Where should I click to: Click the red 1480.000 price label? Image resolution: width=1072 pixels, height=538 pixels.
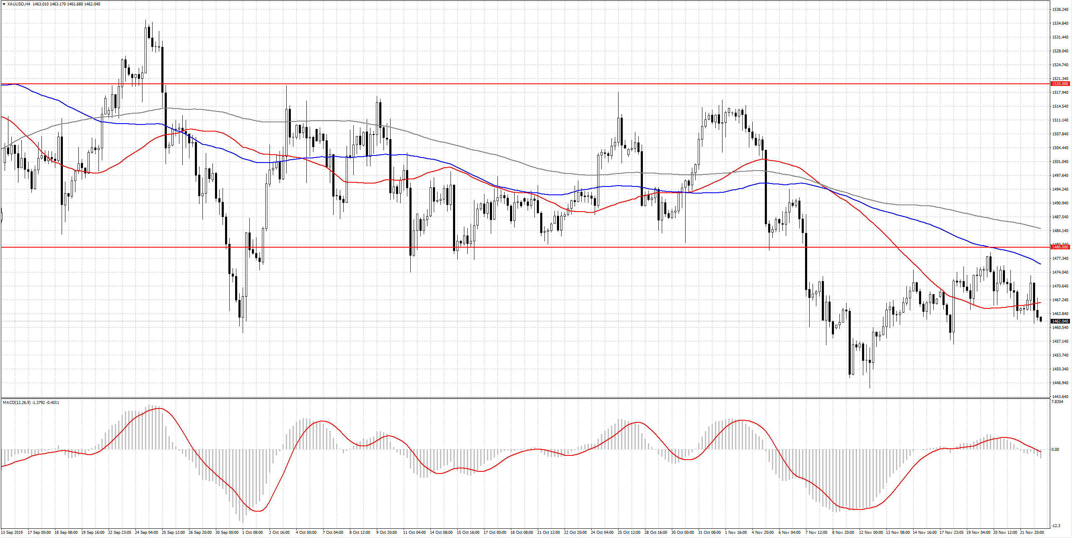1061,247
